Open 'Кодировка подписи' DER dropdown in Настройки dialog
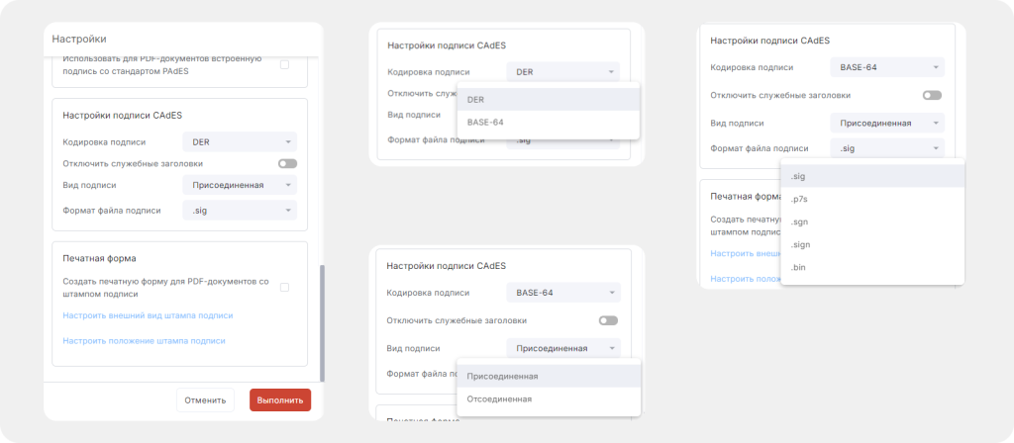Screen dimensions: 1014x443 (239, 142)
